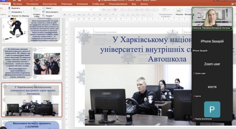The height and width of the screenshot is (129, 236).
Task: Click the Макет layout icon
Action: coord(43,8)
